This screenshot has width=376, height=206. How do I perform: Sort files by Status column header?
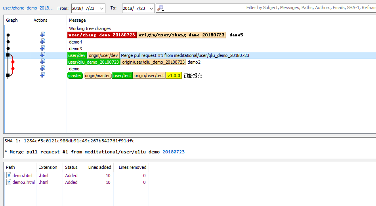pyautogui.click(x=71, y=167)
